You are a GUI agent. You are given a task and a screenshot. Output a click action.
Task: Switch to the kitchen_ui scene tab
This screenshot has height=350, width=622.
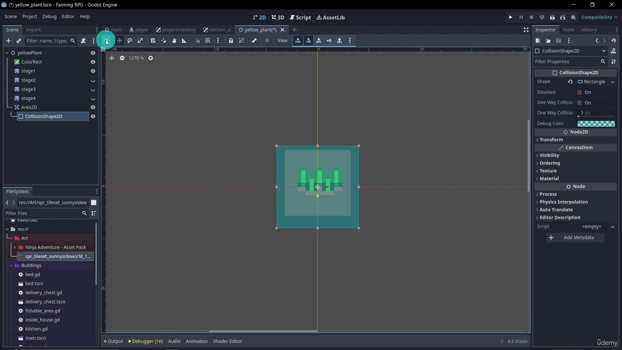point(217,30)
